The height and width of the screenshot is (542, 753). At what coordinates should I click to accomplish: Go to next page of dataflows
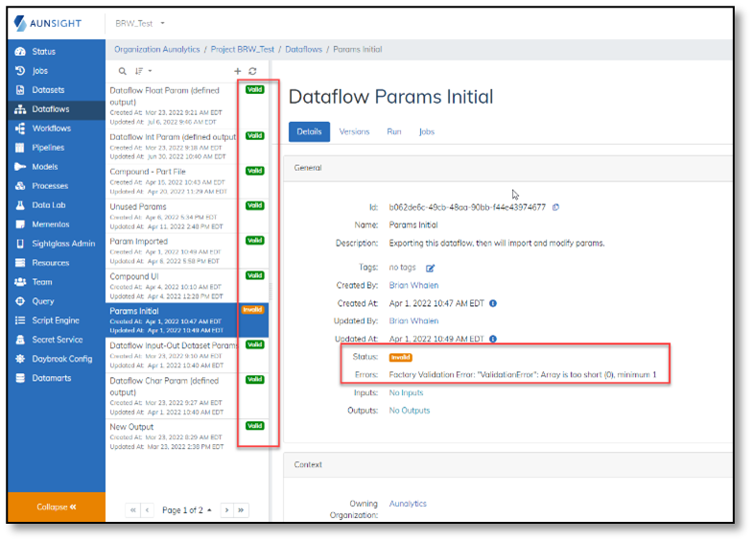226,510
